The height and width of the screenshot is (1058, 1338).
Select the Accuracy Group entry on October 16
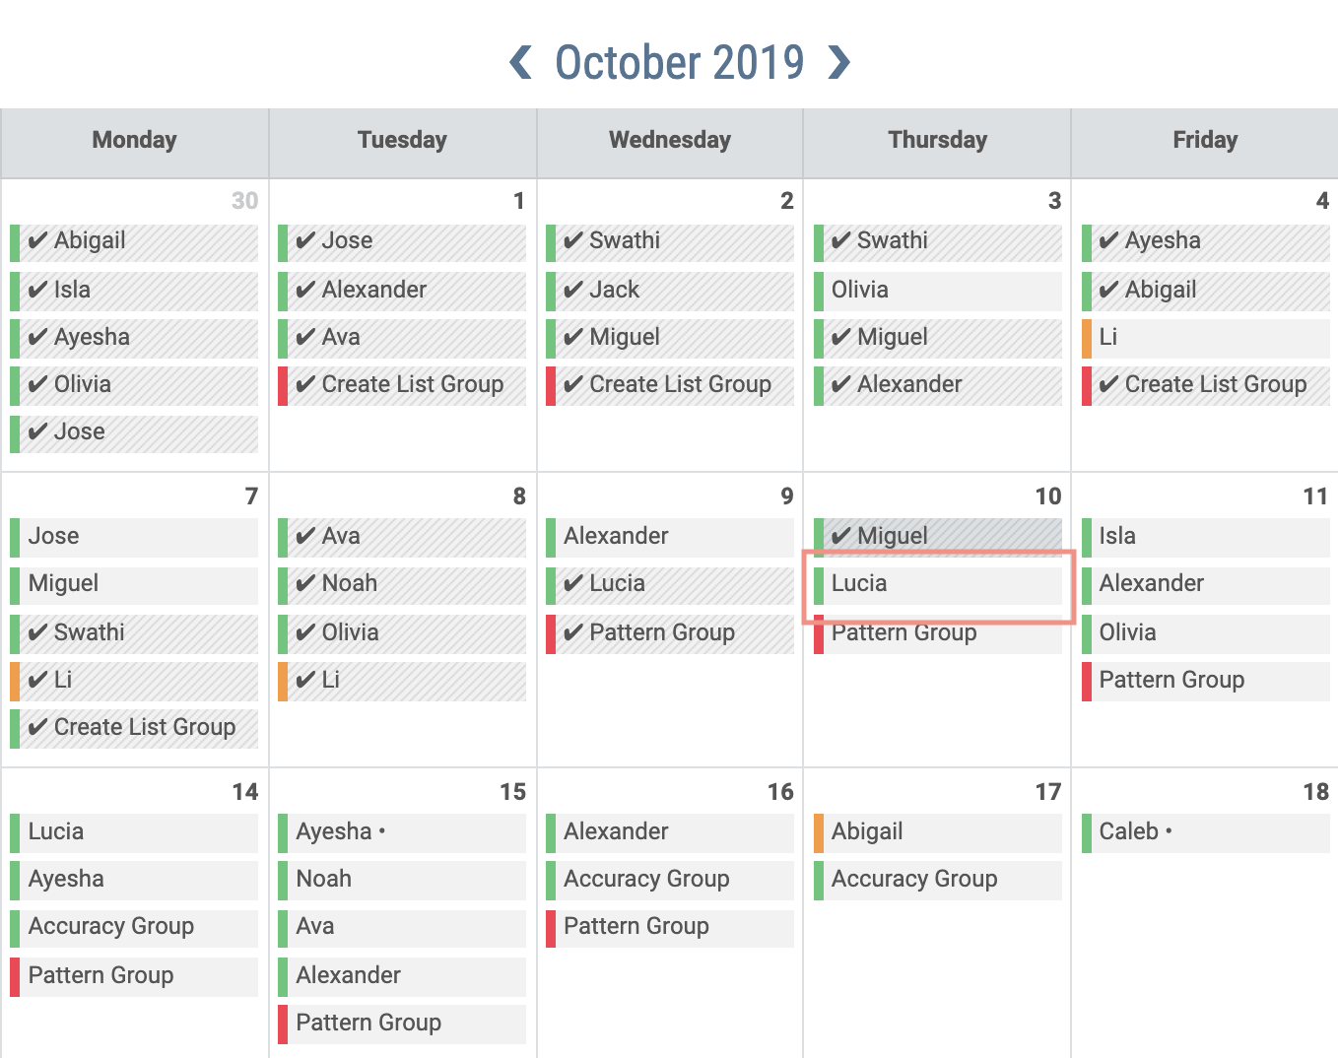click(x=669, y=879)
